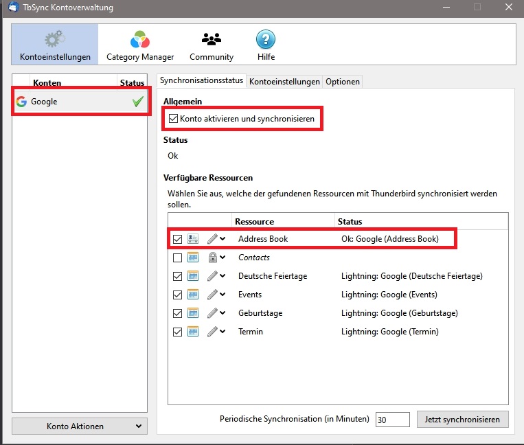The width and height of the screenshot is (524, 445).
Task: Minimize the TbSync Kontoverwaltung window
Action: click(446, 7)
